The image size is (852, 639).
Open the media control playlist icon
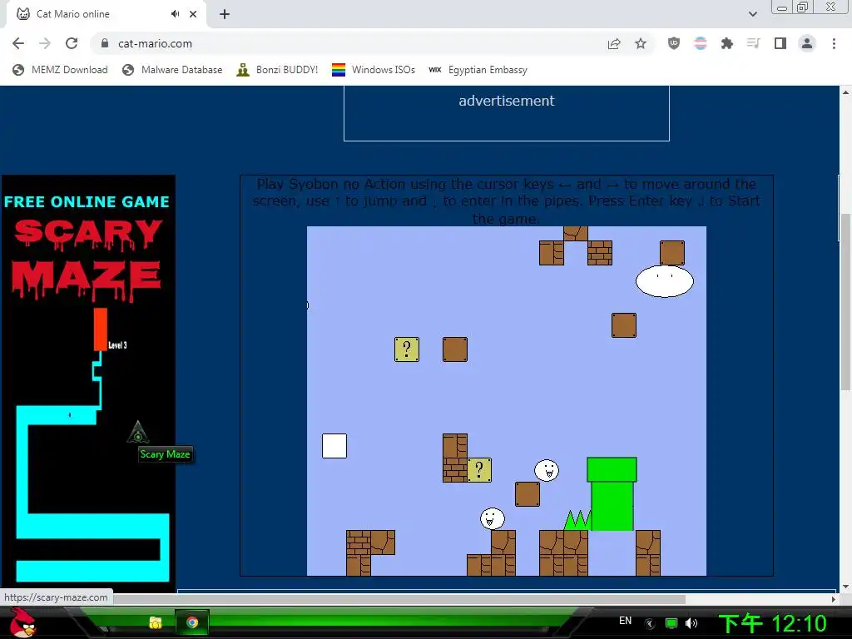click(753, 43)
